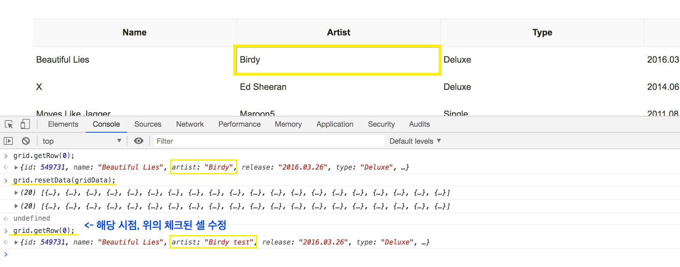Open the Application tab
Screen dimensions: 680x267
coord(335,124)
